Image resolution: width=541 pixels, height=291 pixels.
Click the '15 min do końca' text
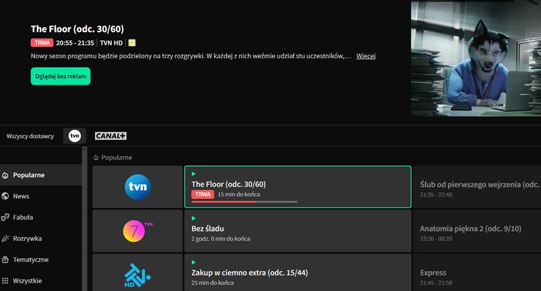click(x=239, y=195)
